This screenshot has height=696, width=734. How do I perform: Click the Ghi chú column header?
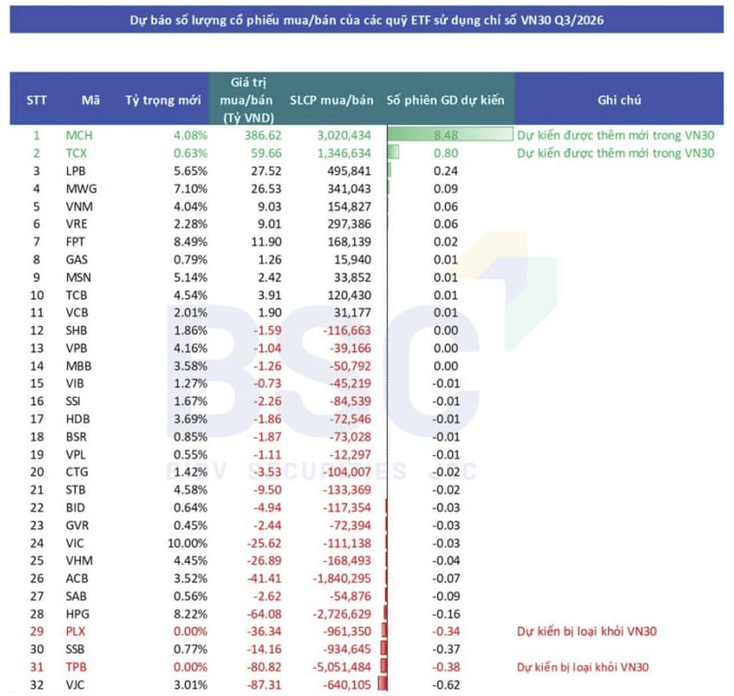pos(619,101)
